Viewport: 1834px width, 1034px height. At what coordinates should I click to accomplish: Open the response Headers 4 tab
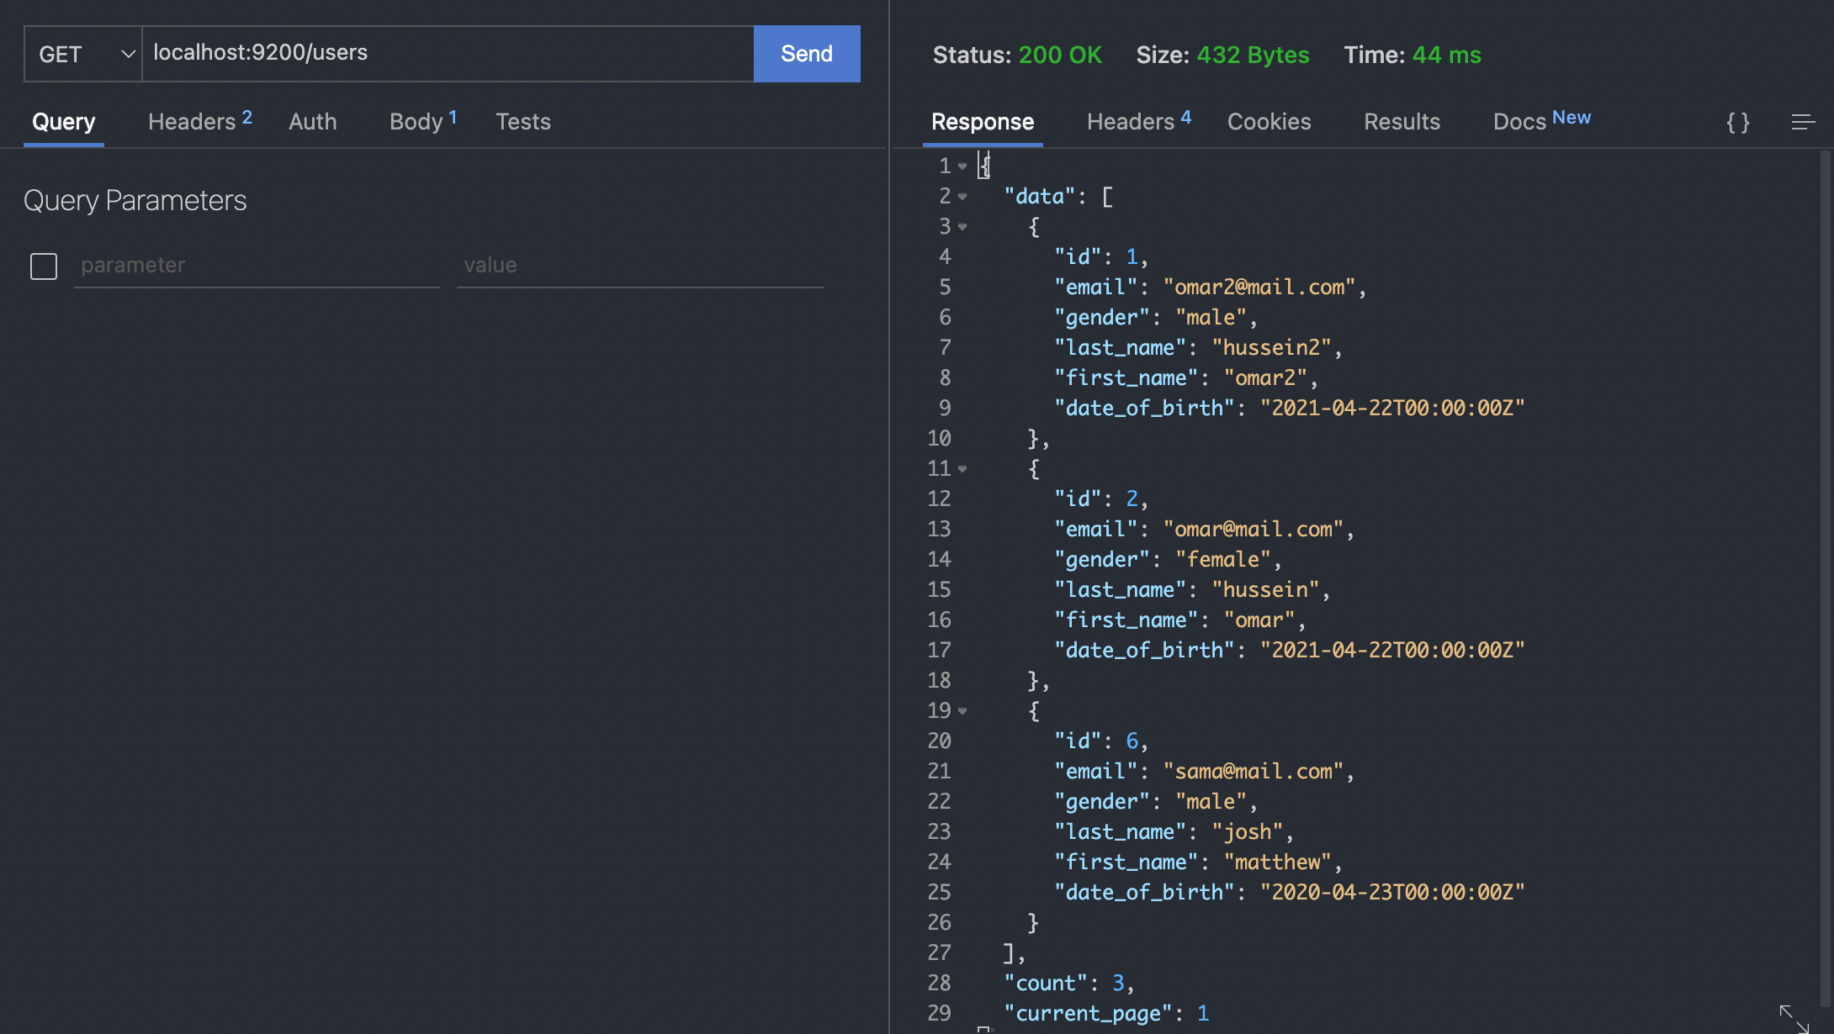click(x=1139, y=121)
